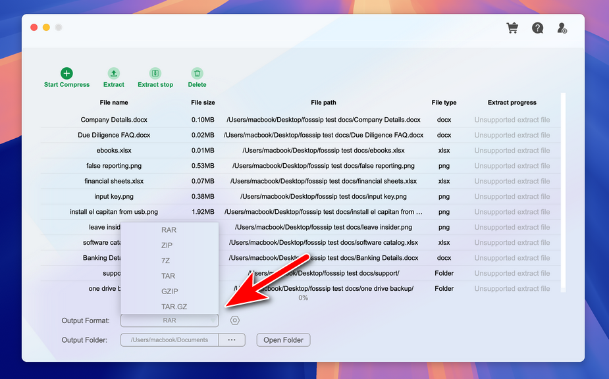Image resolution: width=609 pixels, height=379 pixels.
Task: Choose GZIP output format option
Action: (x=169, y=291)
